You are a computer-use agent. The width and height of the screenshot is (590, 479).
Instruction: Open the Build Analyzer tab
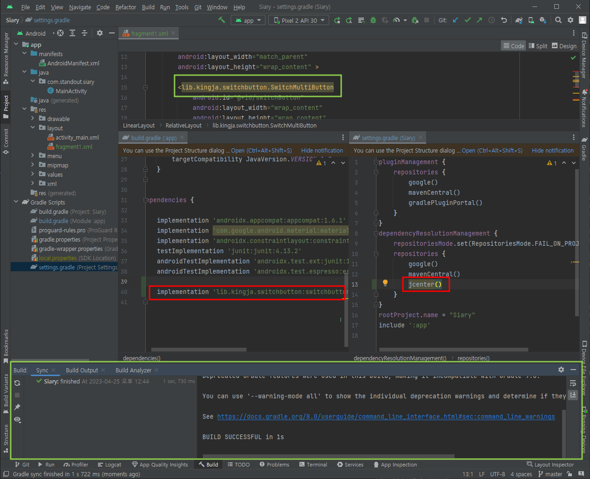[x=133, y=370]
